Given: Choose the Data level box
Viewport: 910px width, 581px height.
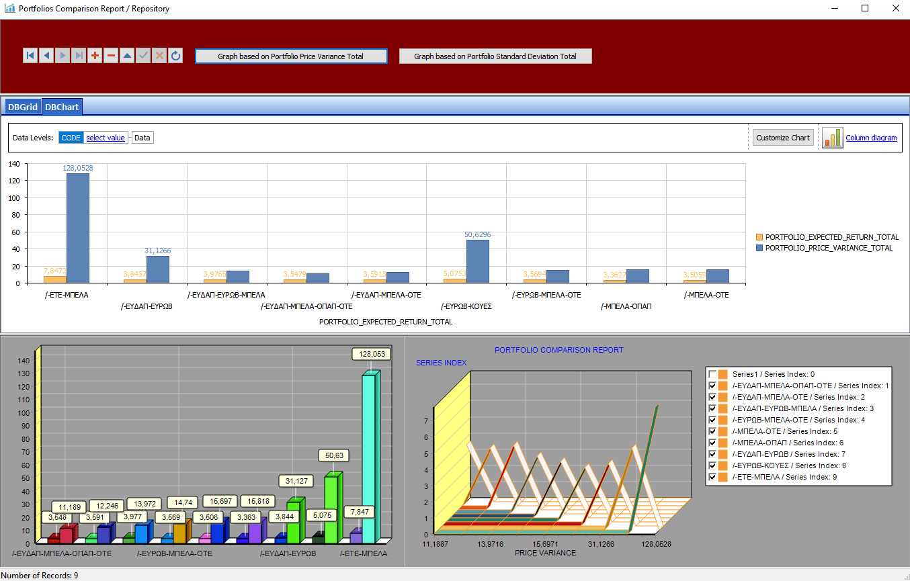Looking at the screenshot, I should 142,138.
